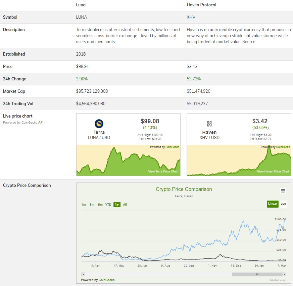Select the 1m chart range
Viewport: 293px width, 286px height.
[x=84, y=205]
